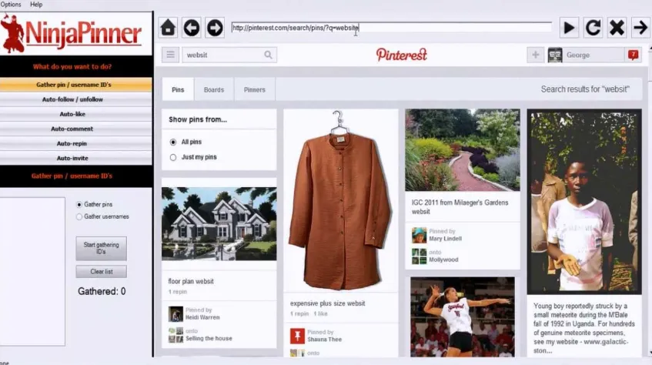Go forward with the right arrow icon
The height and width of the screenshot is (365, 652).
[x=215, y=28]
